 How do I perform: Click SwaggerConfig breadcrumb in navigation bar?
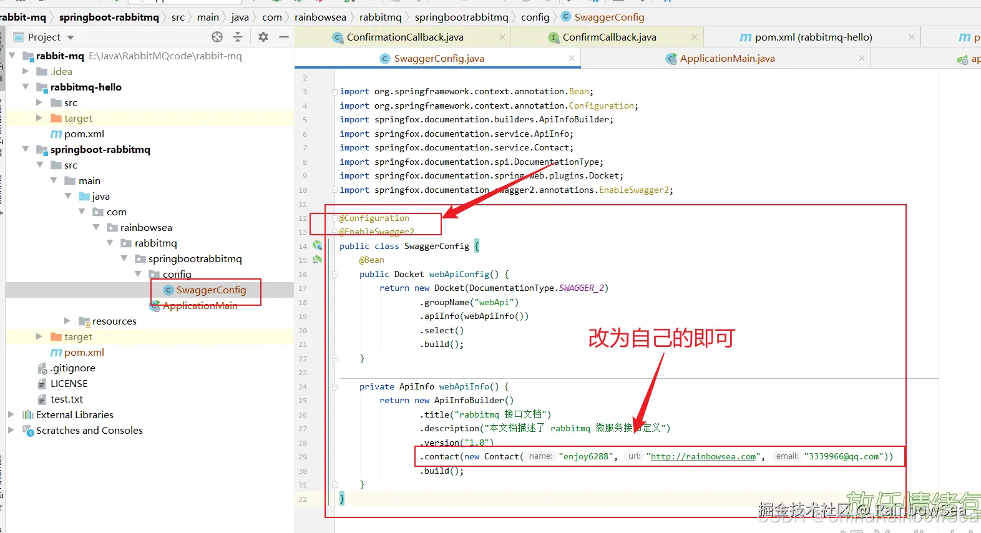(609, 17)
